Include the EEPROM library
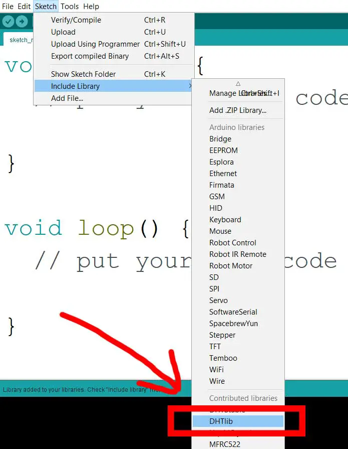The height and width of the screenshot is (449, 348). pyautogui.click(x=238, y=151)
